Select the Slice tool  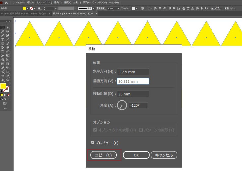pos(8,76)
